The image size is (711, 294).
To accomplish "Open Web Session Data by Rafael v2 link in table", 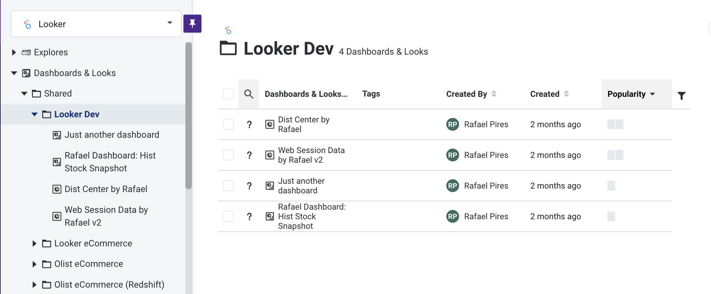I will (311, 155).
